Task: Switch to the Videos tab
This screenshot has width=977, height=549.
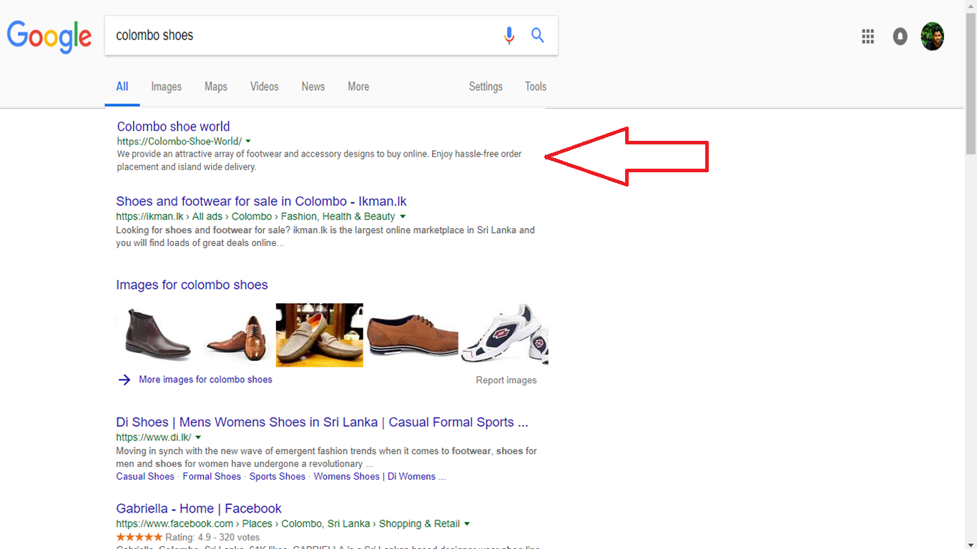Action: [x=265, y=86]
